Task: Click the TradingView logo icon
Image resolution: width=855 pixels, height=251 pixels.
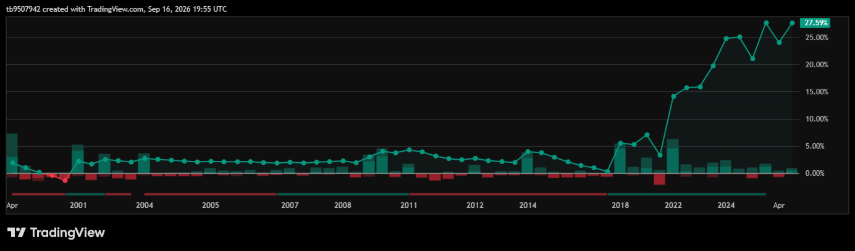Action: (x=17, y=232)
